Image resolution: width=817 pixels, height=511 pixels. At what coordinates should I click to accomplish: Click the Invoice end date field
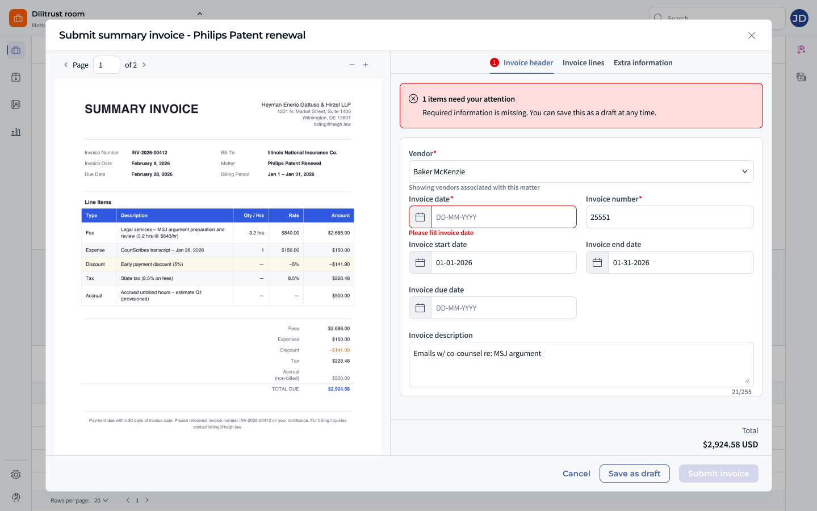coord(681,262)
